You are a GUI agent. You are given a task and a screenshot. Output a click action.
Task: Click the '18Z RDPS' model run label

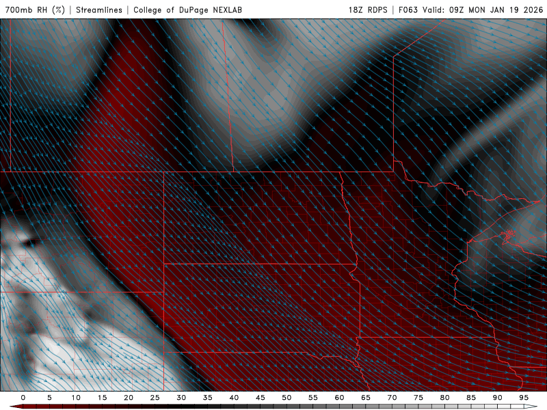pos(368,10)
